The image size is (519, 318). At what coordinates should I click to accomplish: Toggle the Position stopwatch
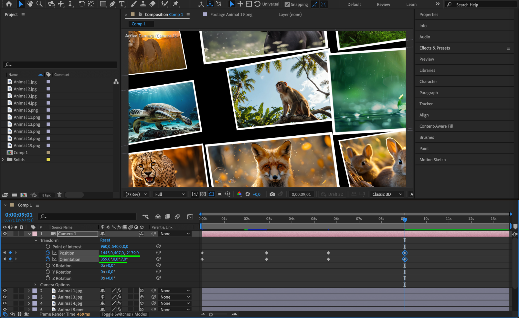click(48, 253)
